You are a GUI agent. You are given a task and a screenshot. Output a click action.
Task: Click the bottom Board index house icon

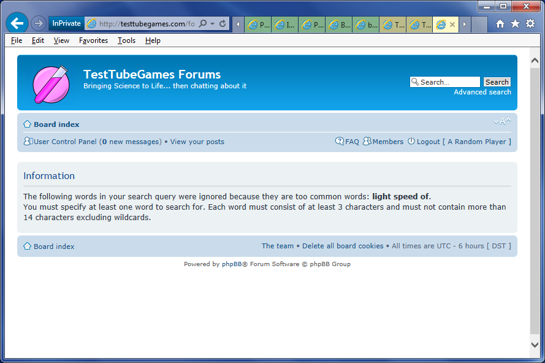[x=27, y=246]
